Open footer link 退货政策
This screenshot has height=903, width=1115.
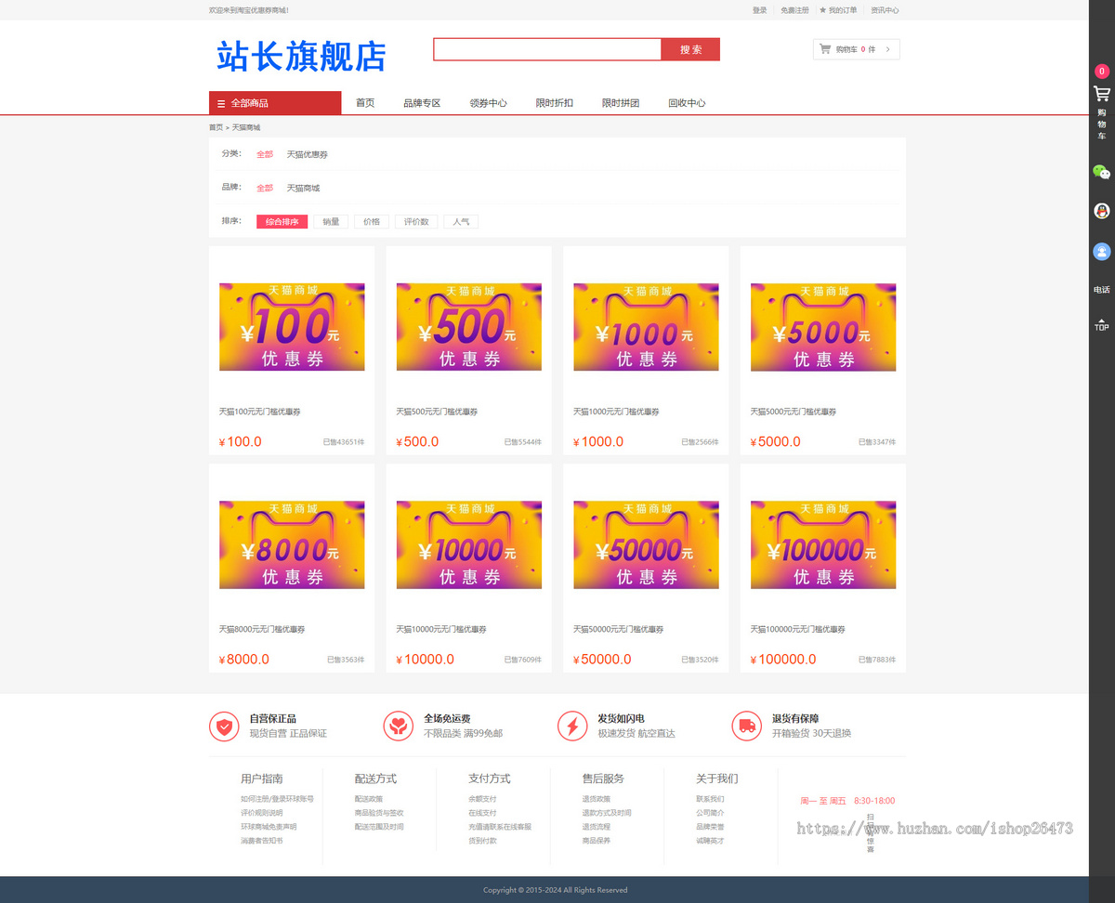pos(597,799)
